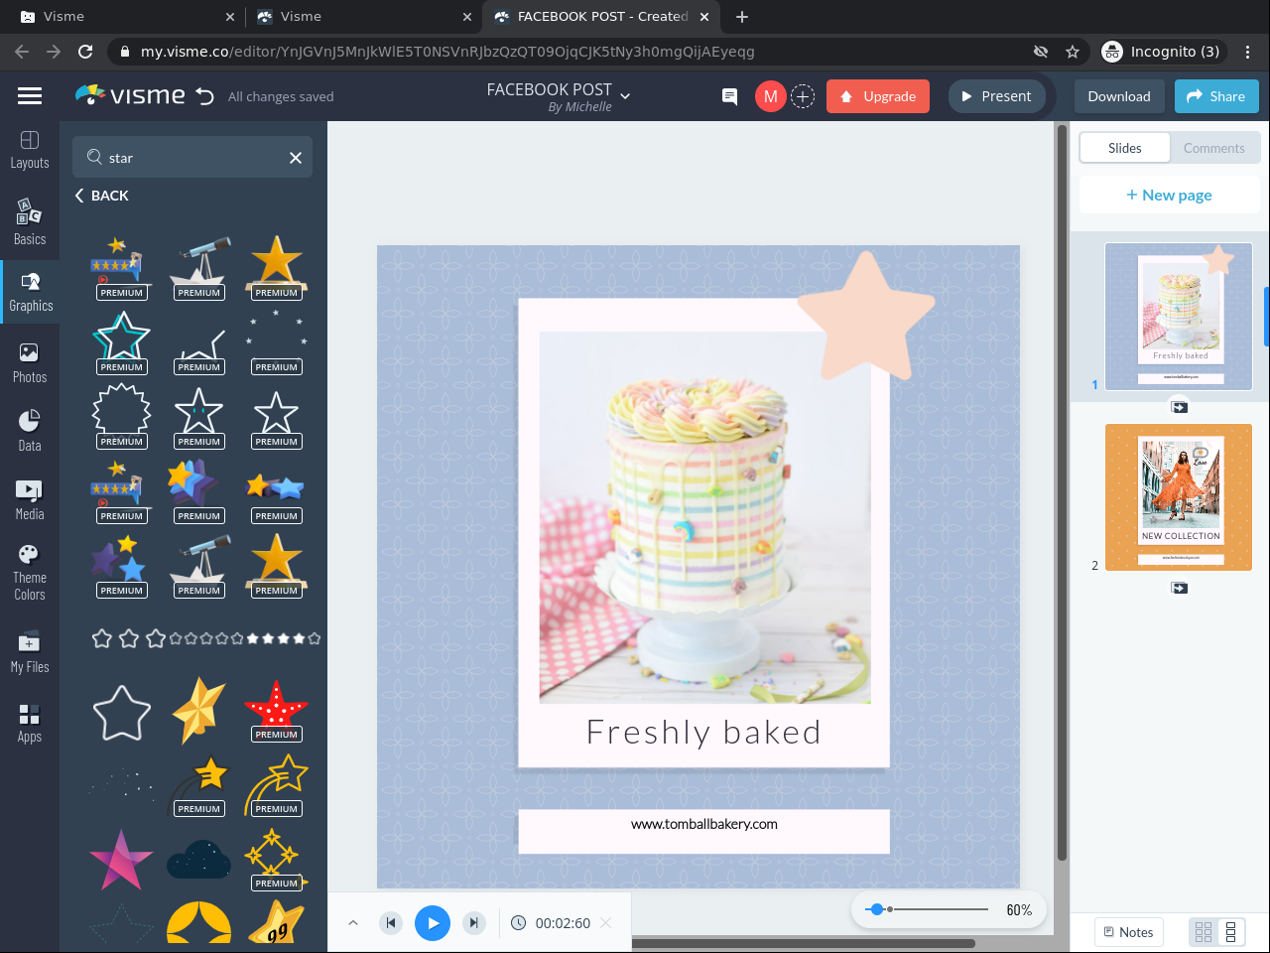Screen dimensions: 1270x953
Task: Adjust the zoom slider handle
Action: tap(875, 909)
